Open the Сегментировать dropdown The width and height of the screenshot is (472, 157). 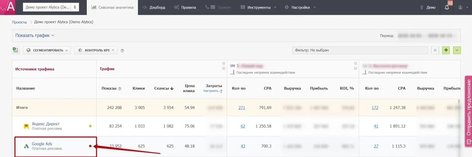click(47, 50)
